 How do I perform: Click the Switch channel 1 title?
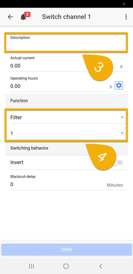[66, 17]
